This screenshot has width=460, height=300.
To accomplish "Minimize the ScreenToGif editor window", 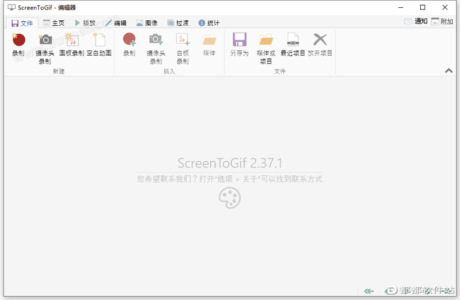I will [x=401, y=7].
